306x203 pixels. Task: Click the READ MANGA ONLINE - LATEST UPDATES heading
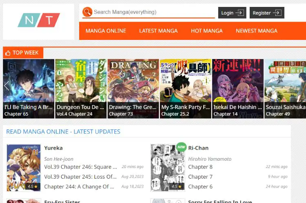(x=63, y=131)
